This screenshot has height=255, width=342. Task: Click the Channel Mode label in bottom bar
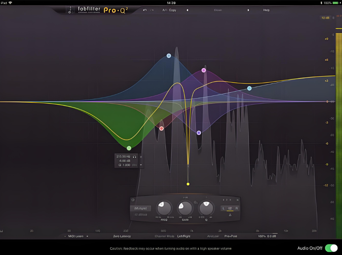tap(164, 236)
